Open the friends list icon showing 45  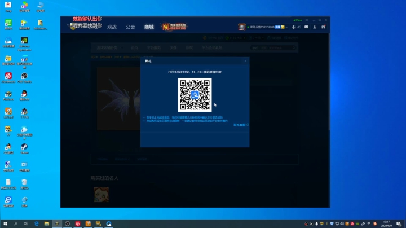pos(297,27)
